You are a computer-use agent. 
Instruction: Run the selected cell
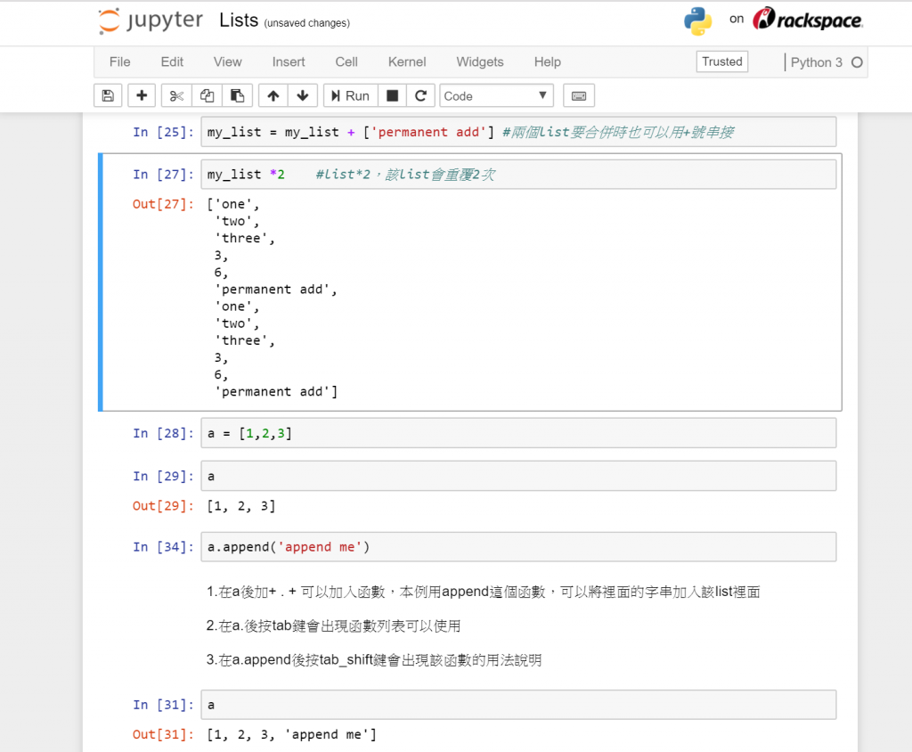point(351,96)
